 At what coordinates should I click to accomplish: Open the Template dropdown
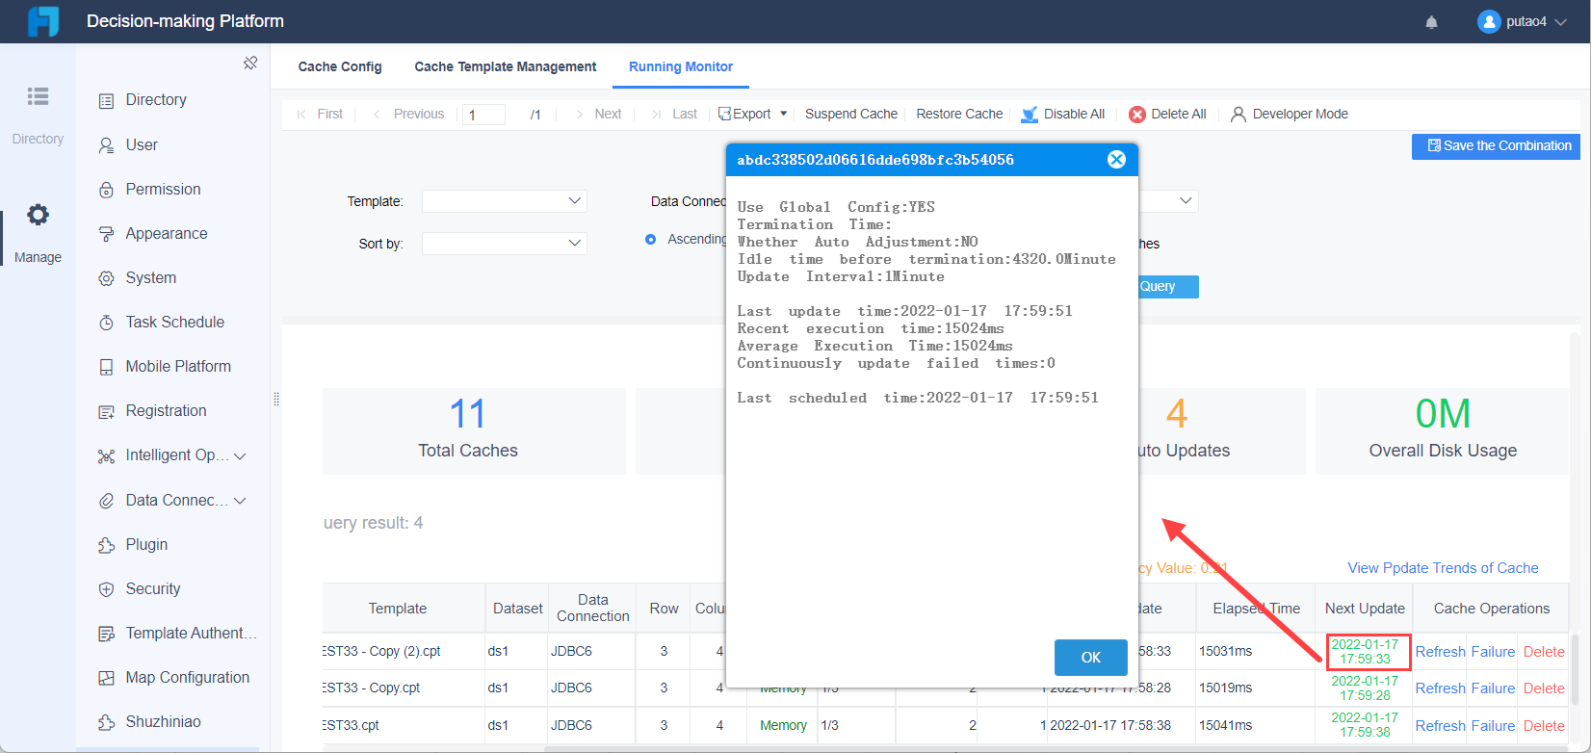pyautogui.click(x=505, y=201)
